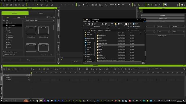Click the refresh icon beside Content search
The image size is (186, 104).
click(x=51, y=17)
